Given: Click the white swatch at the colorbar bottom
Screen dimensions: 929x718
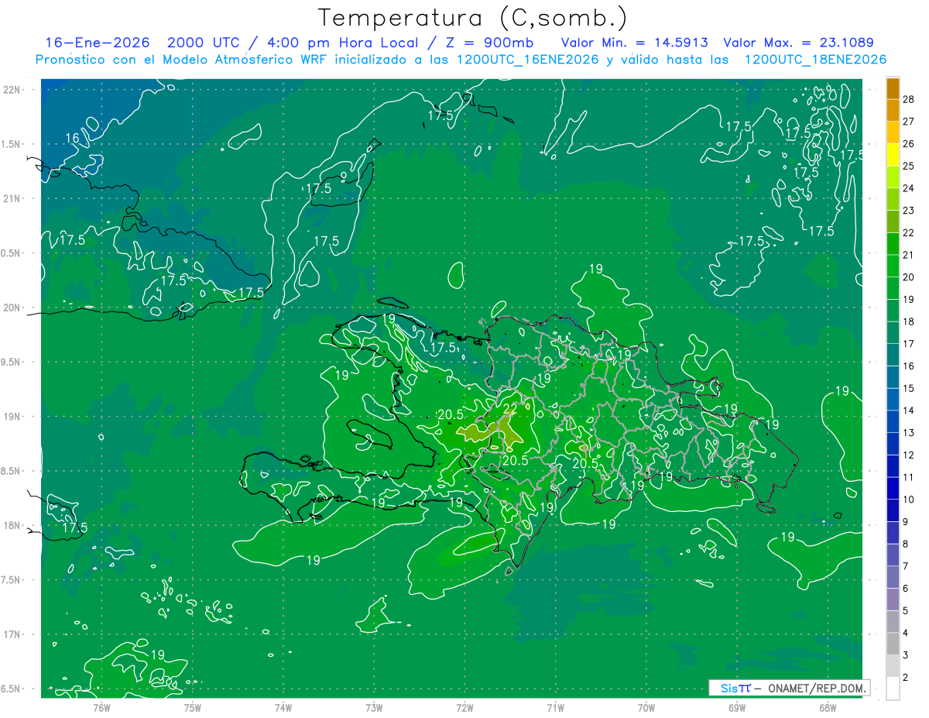Looking at the screenshot, I should click(x=893, y=688).
